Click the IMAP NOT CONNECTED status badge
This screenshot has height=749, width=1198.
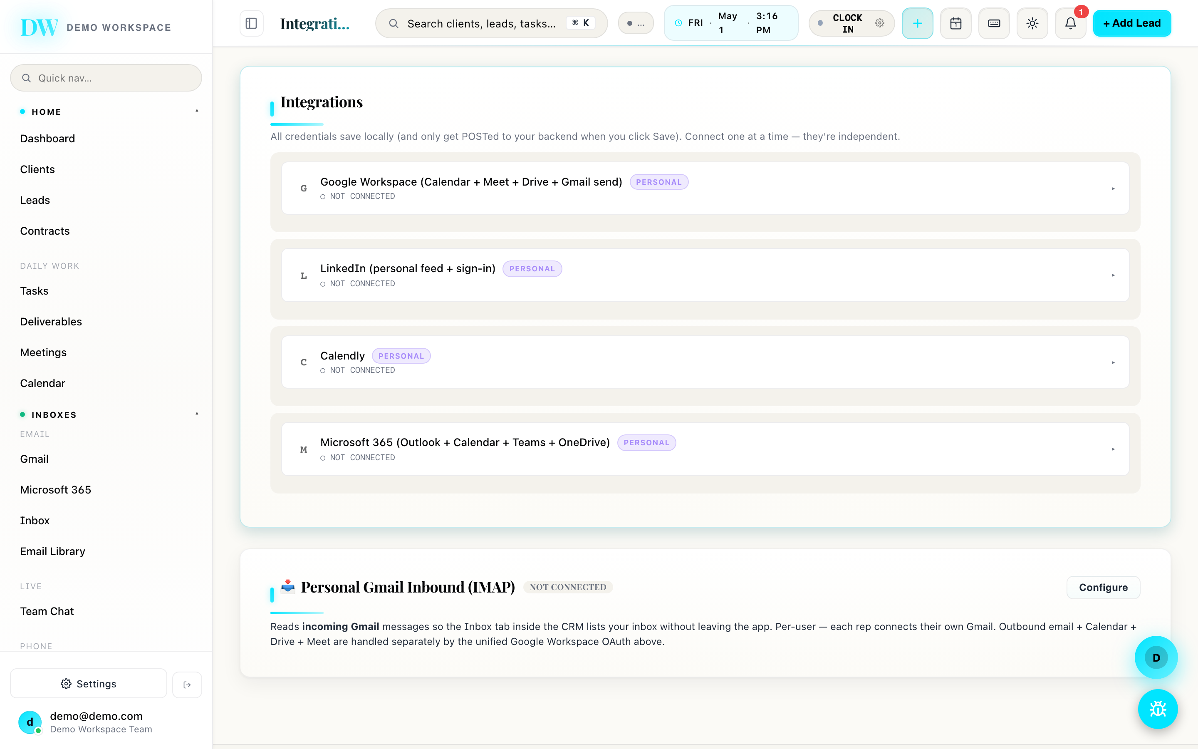tap(568, 587)
